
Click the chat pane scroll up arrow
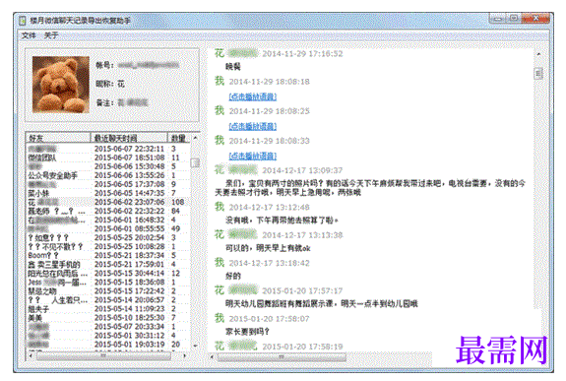point(538,54)
